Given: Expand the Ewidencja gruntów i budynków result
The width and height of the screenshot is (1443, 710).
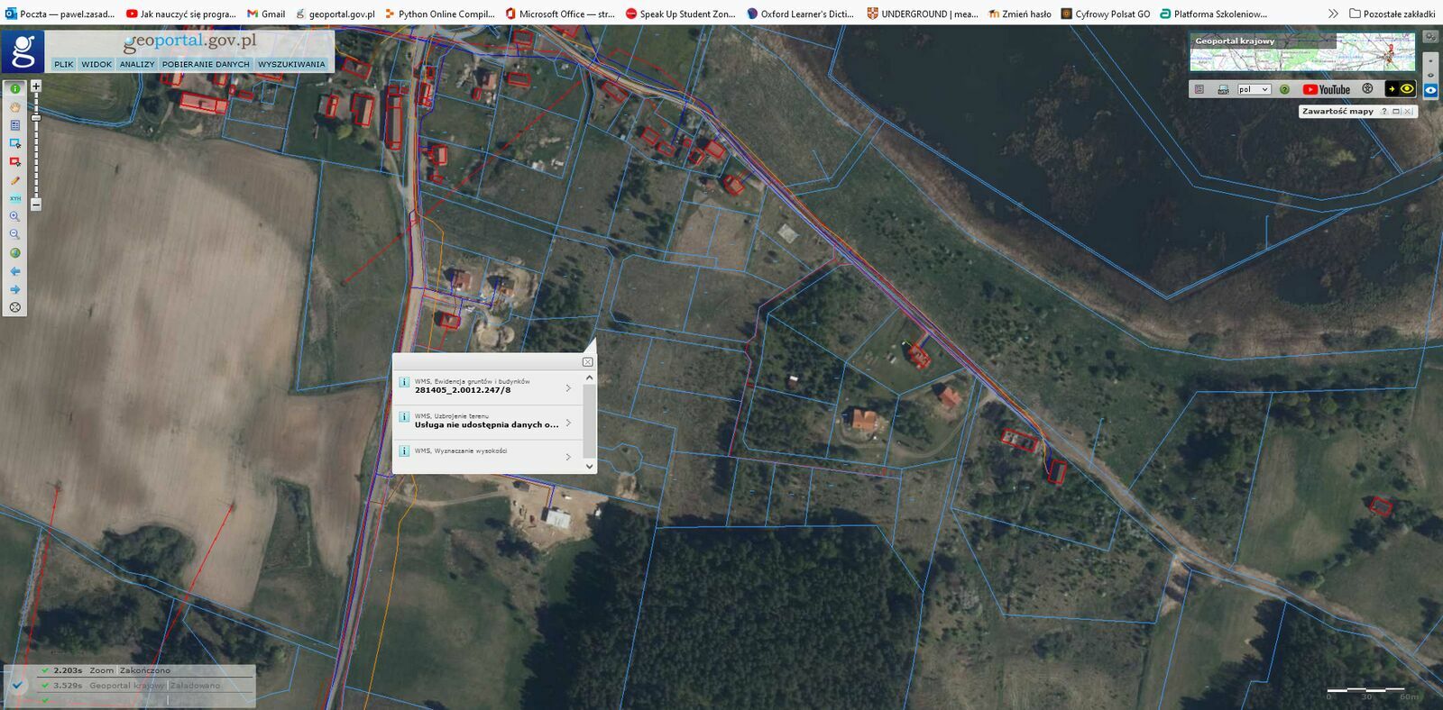Looking at the screenshot, I should coord(568,388).
